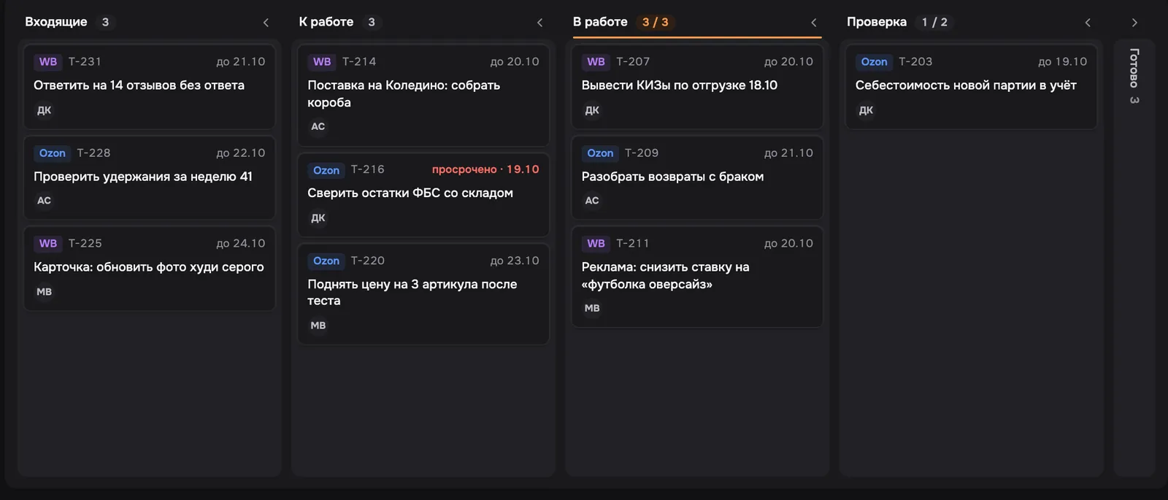Open card Поднять цену на 3 артикула
1168x500 pixels.
pyautogui.click(x=423, y=293)
